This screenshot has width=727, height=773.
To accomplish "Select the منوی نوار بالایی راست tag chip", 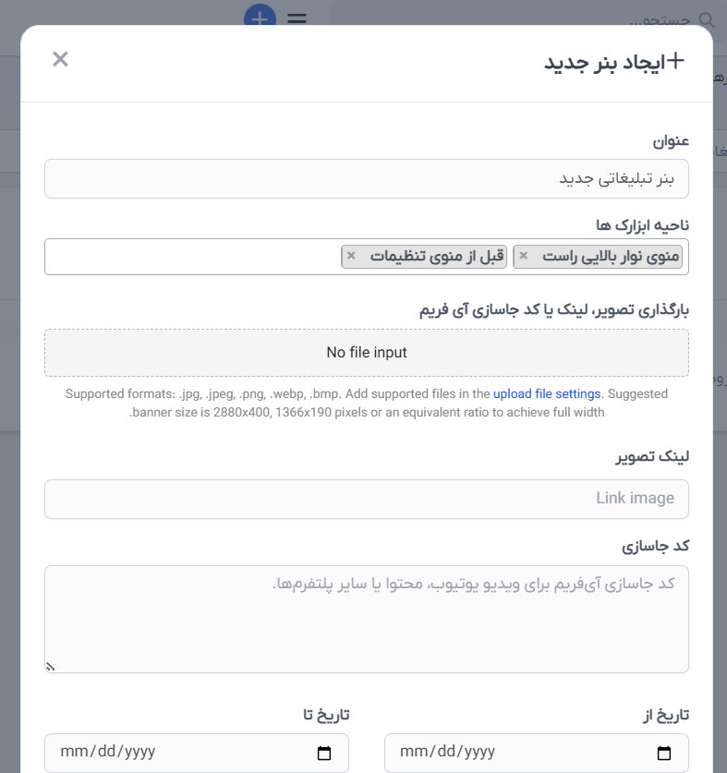I will pos(598,257).
